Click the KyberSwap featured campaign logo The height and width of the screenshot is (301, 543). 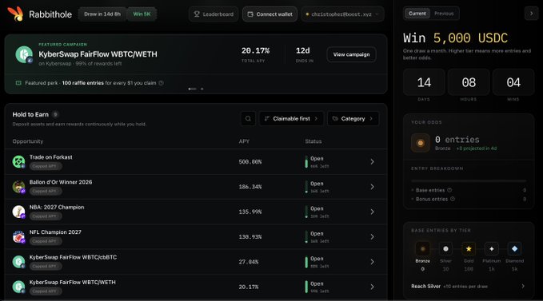24,54
